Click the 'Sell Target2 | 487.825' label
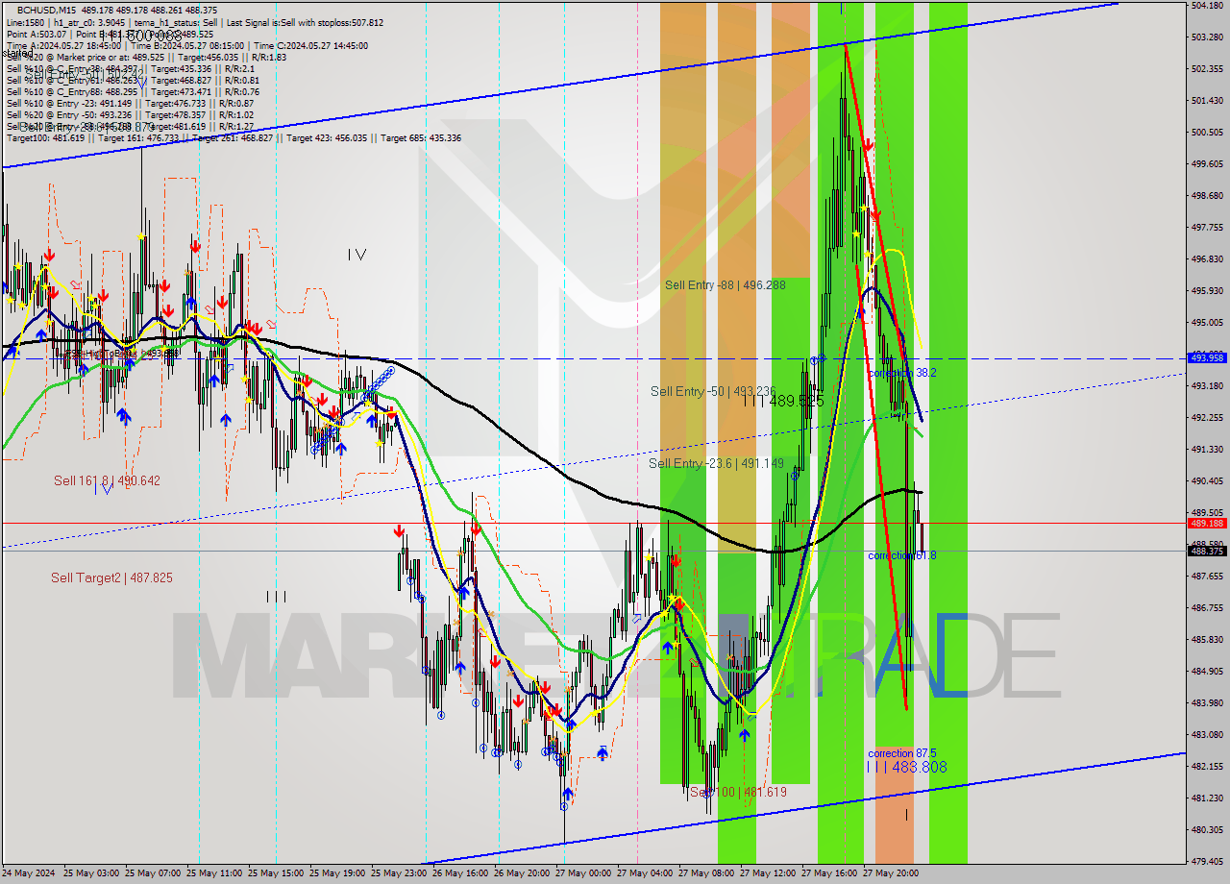This screenshot has height=884, width=1230. pyautogui.click(x=111, y=577)
